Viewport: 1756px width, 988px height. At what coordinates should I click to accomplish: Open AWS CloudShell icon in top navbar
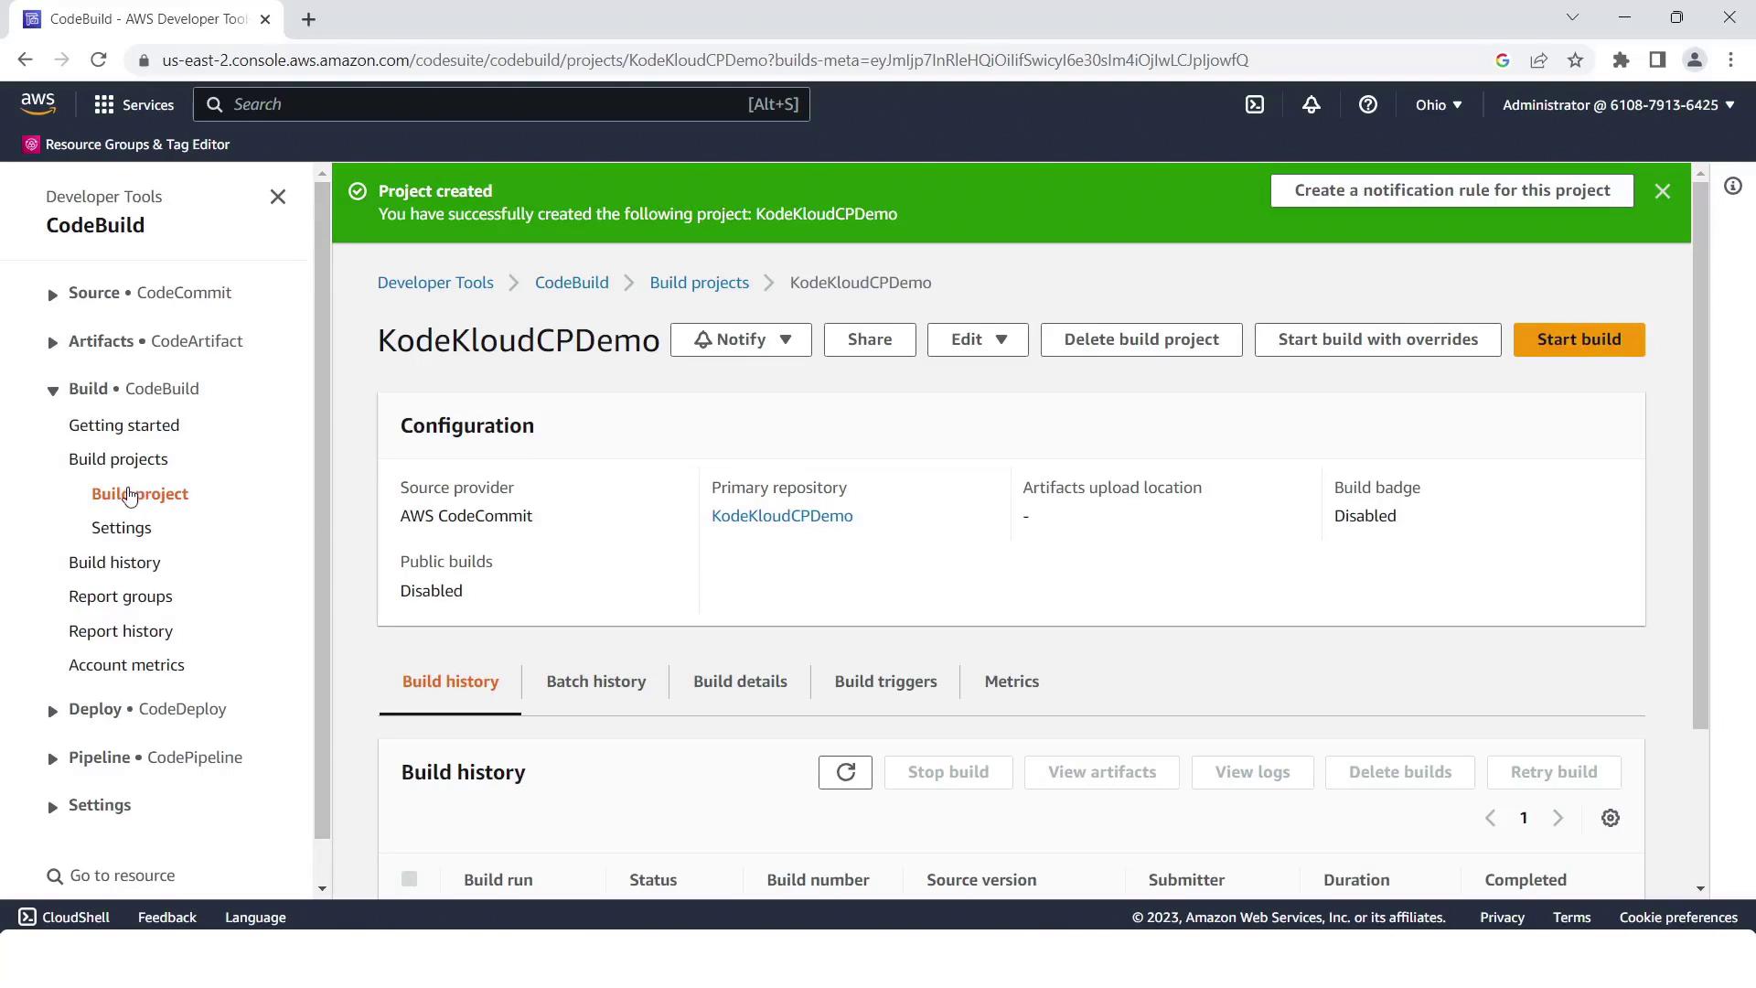[x=1255, y=105]
